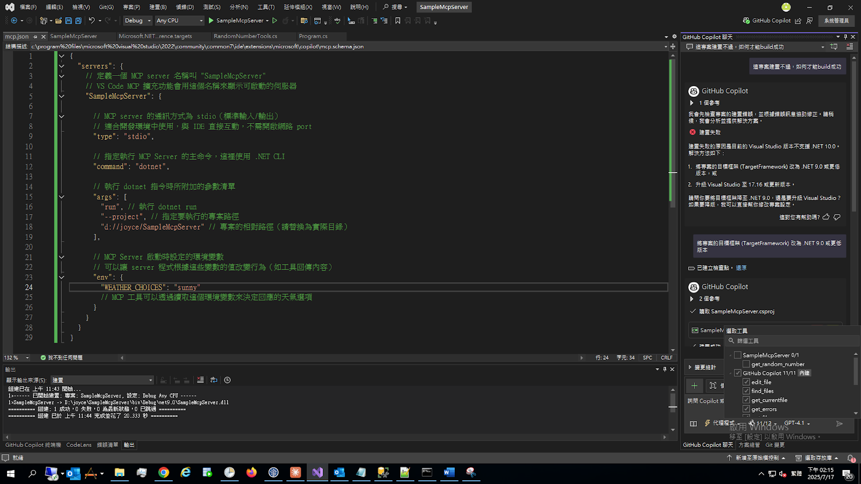Click the 搜尋 search button
The height and width of the screenshot is (484, 861).
(396, 7)
